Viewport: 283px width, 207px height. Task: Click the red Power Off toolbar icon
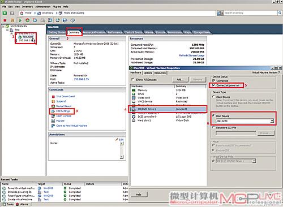[5, 20]
